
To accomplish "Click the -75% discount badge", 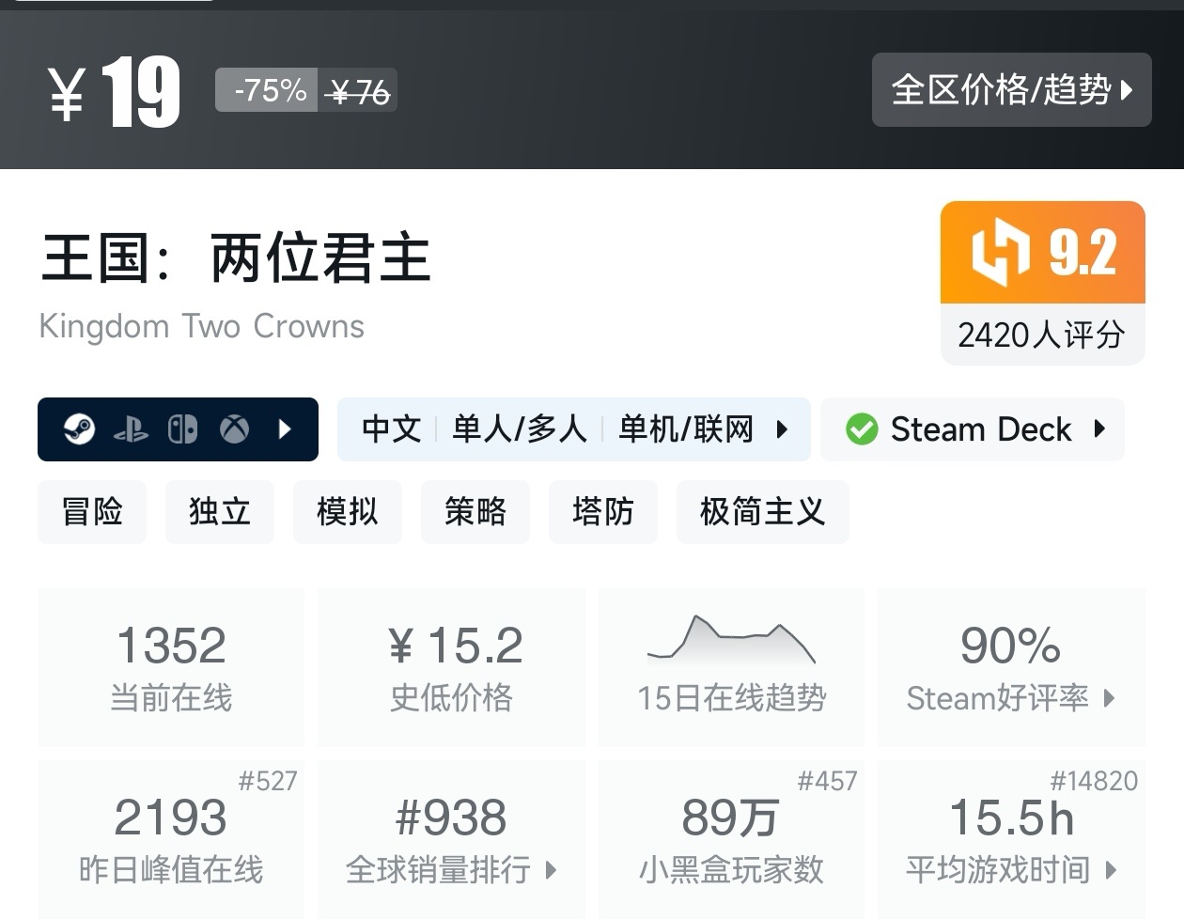I will [268, 90].
